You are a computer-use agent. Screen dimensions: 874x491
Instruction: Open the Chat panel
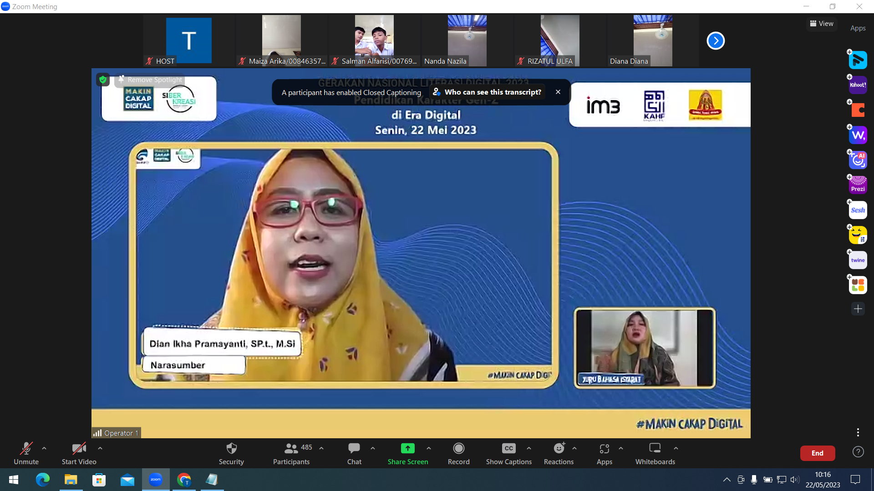[354, 453]
